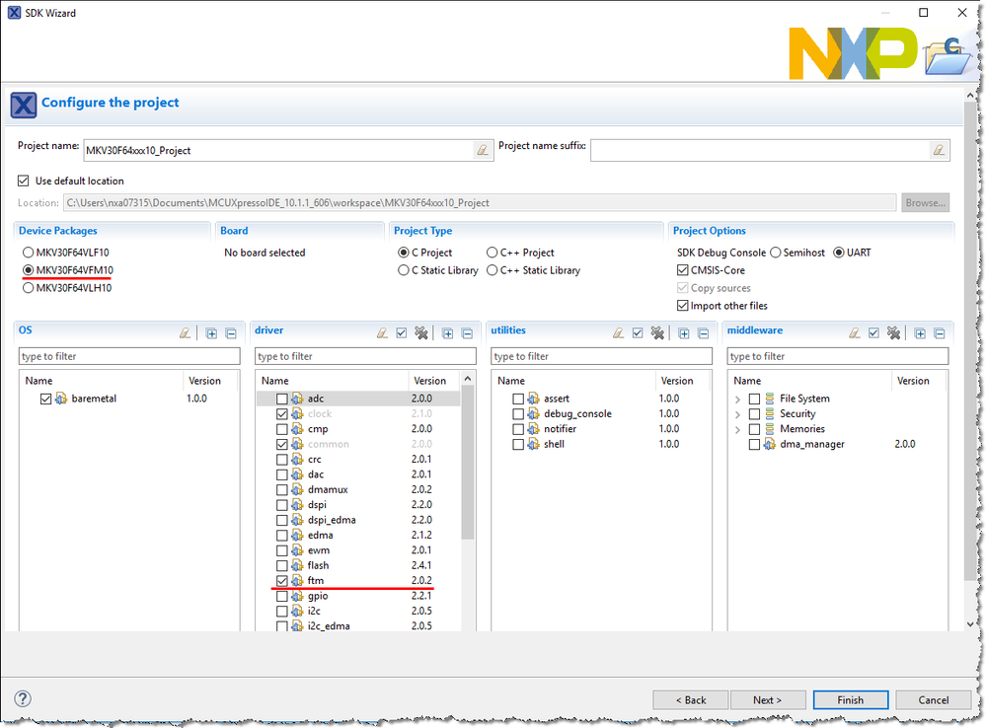
Task: Clear the Project name field with eraser icon
Action: [483, 150]
